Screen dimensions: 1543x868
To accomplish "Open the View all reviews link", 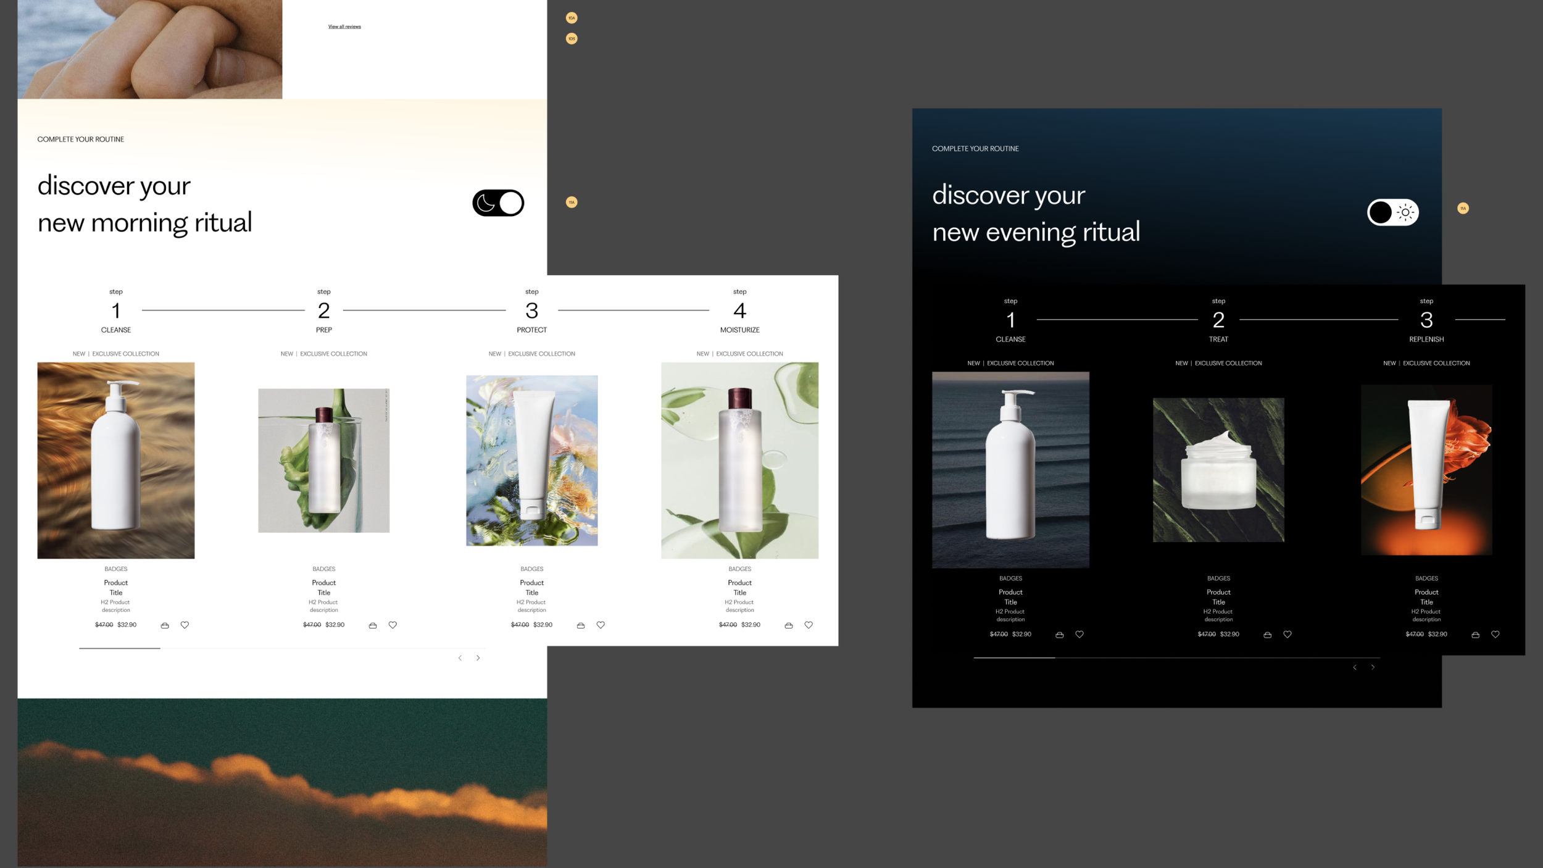I will pos(344,27).
